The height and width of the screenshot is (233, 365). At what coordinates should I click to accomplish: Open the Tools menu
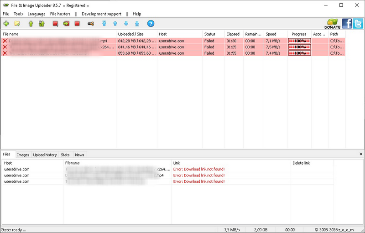coord(18,14)
